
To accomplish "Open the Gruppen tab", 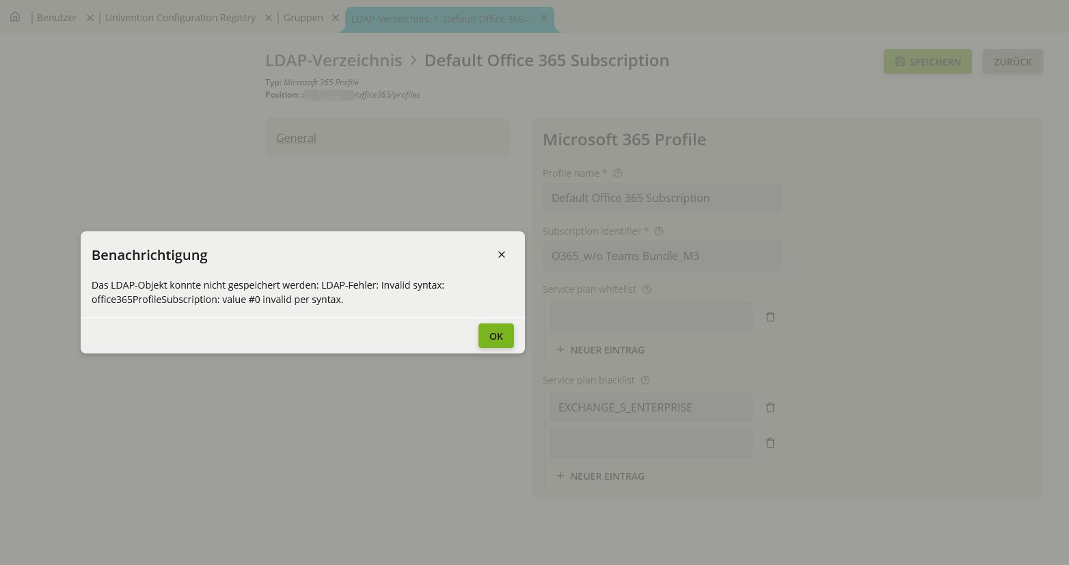I will (303, 18).
